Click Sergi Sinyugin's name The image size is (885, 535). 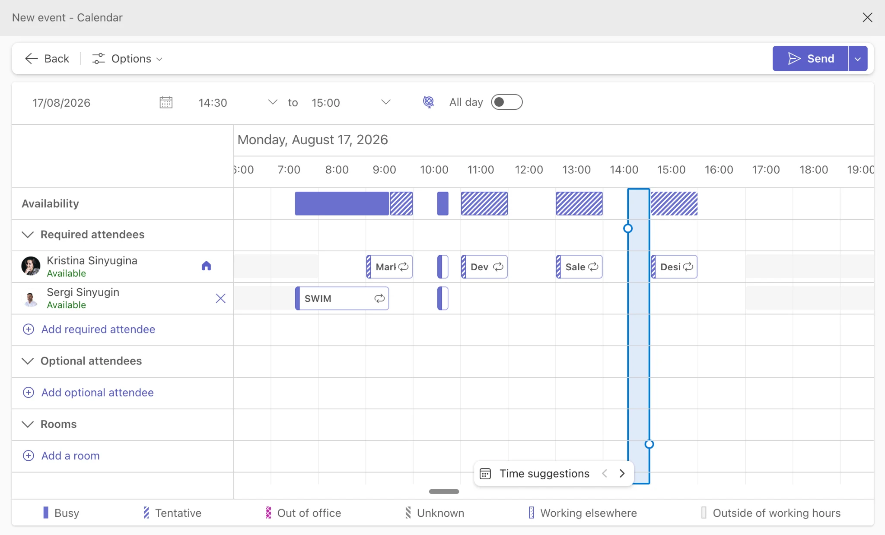point(83,292)
